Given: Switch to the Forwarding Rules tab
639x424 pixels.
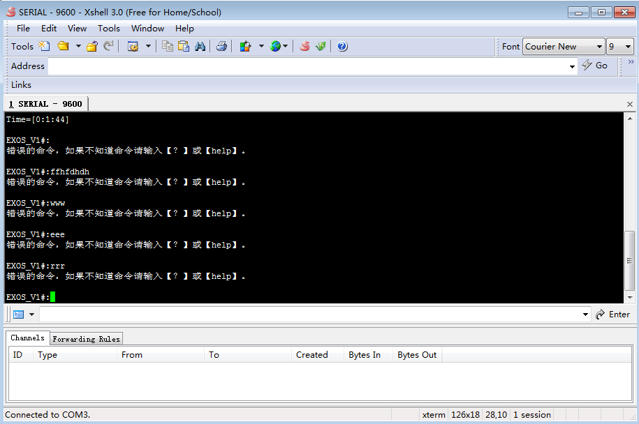Looking at the screenshot, I should click(x=86, y=339).
